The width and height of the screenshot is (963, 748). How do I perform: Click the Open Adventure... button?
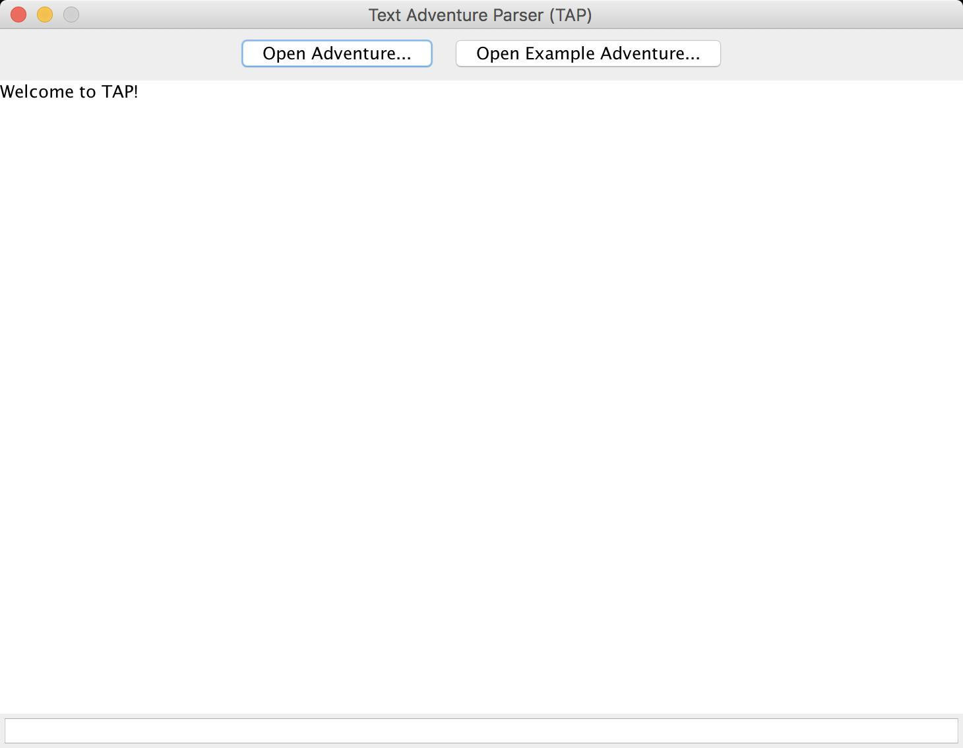[x=336, y=53]
